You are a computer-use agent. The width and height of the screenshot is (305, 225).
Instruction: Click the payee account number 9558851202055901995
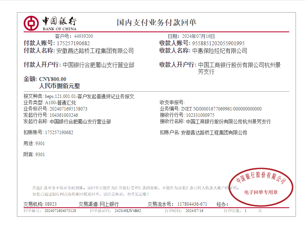[218, 43]
